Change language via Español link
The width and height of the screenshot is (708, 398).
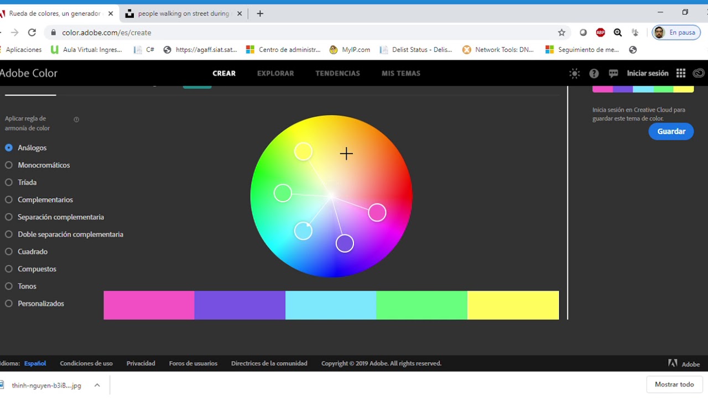tap(35, 363)
